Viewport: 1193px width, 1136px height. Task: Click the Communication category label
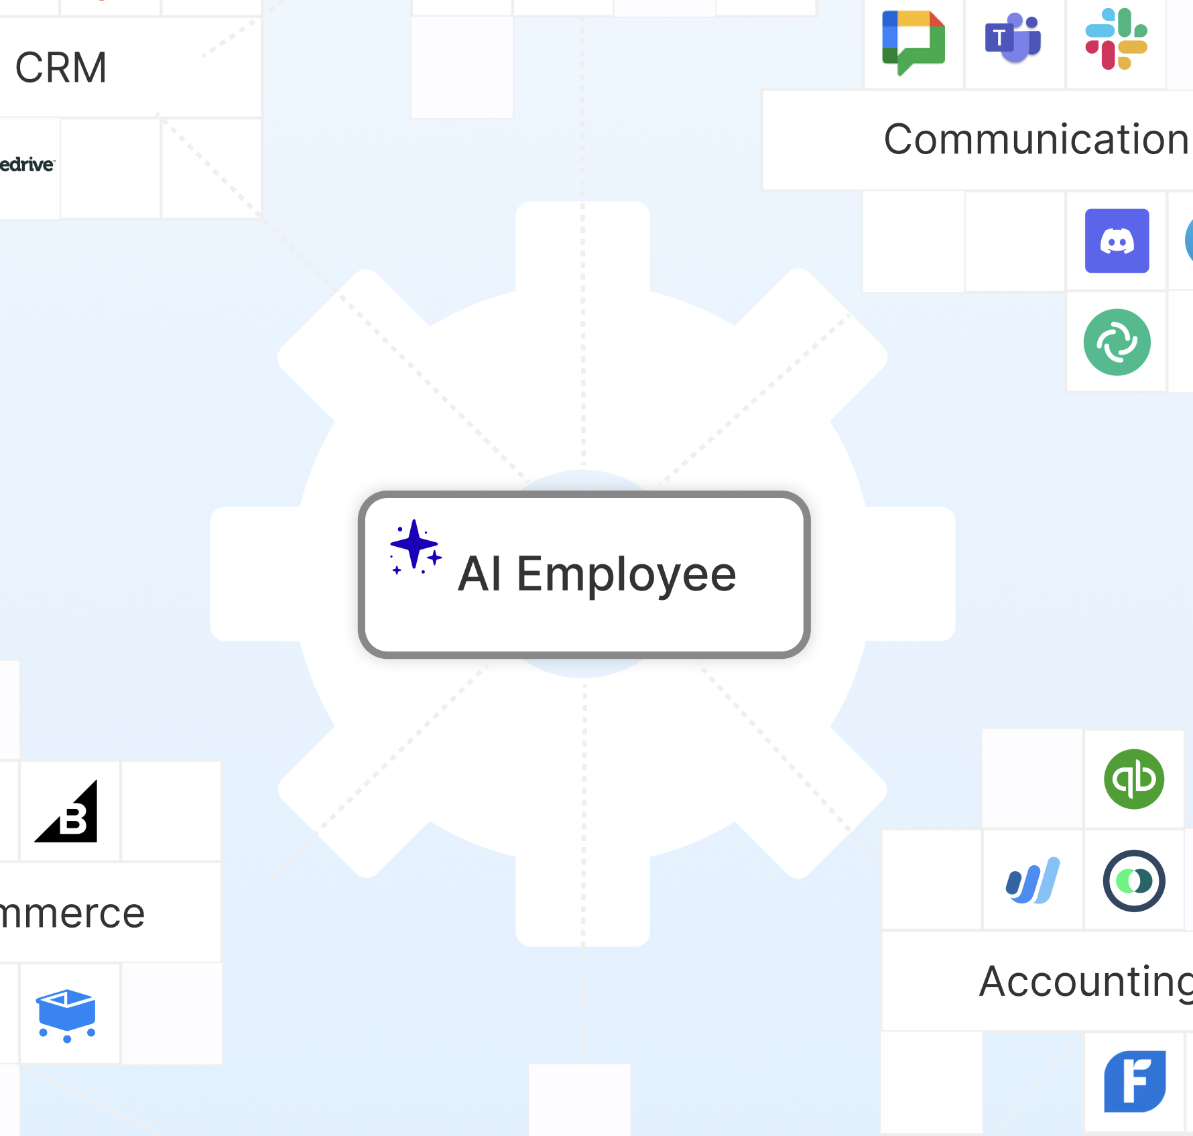1035,139
